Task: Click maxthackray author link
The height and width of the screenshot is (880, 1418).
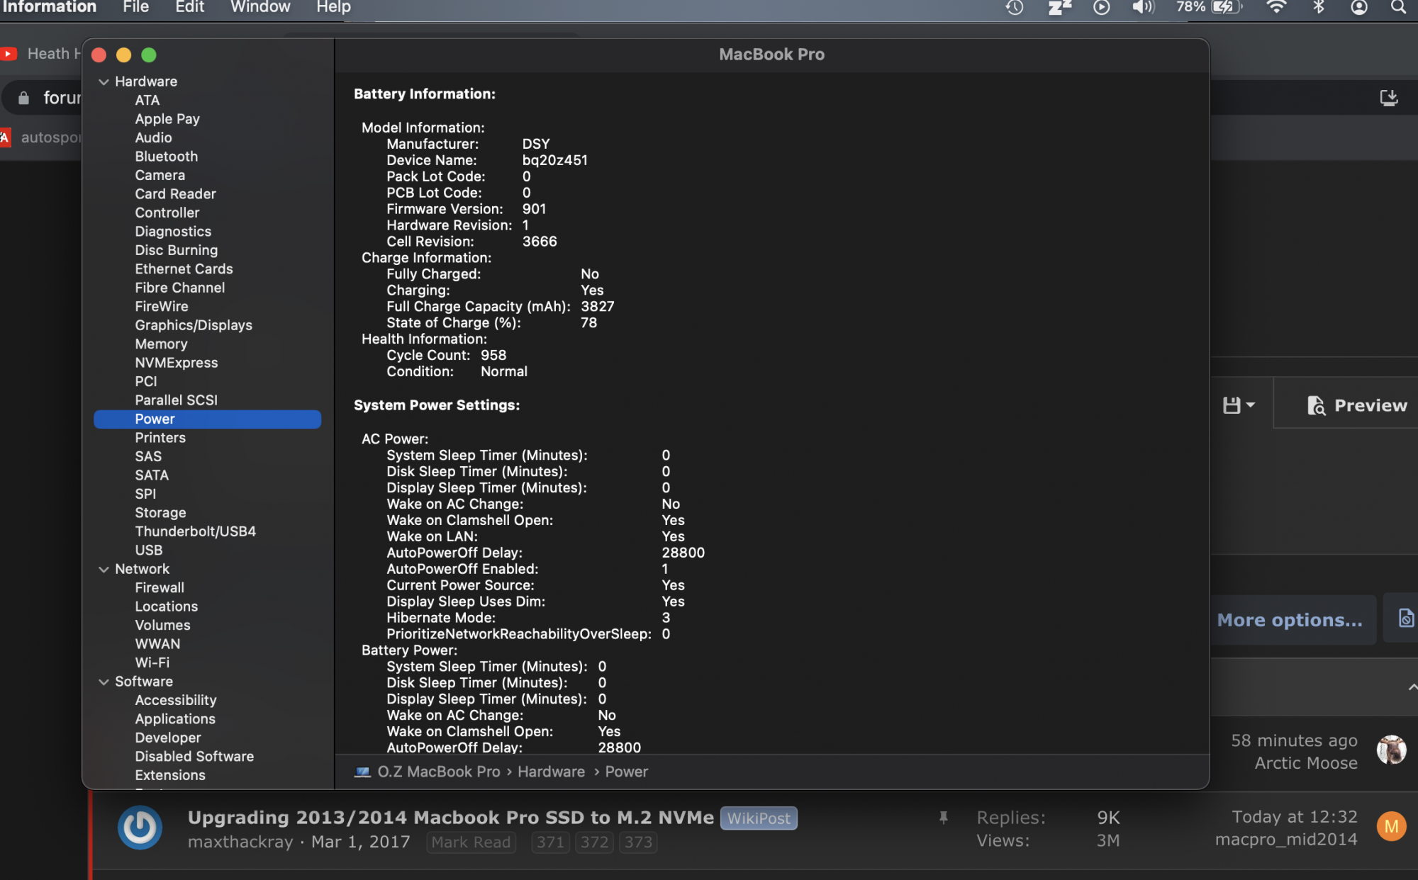Action: coord(240,842)
